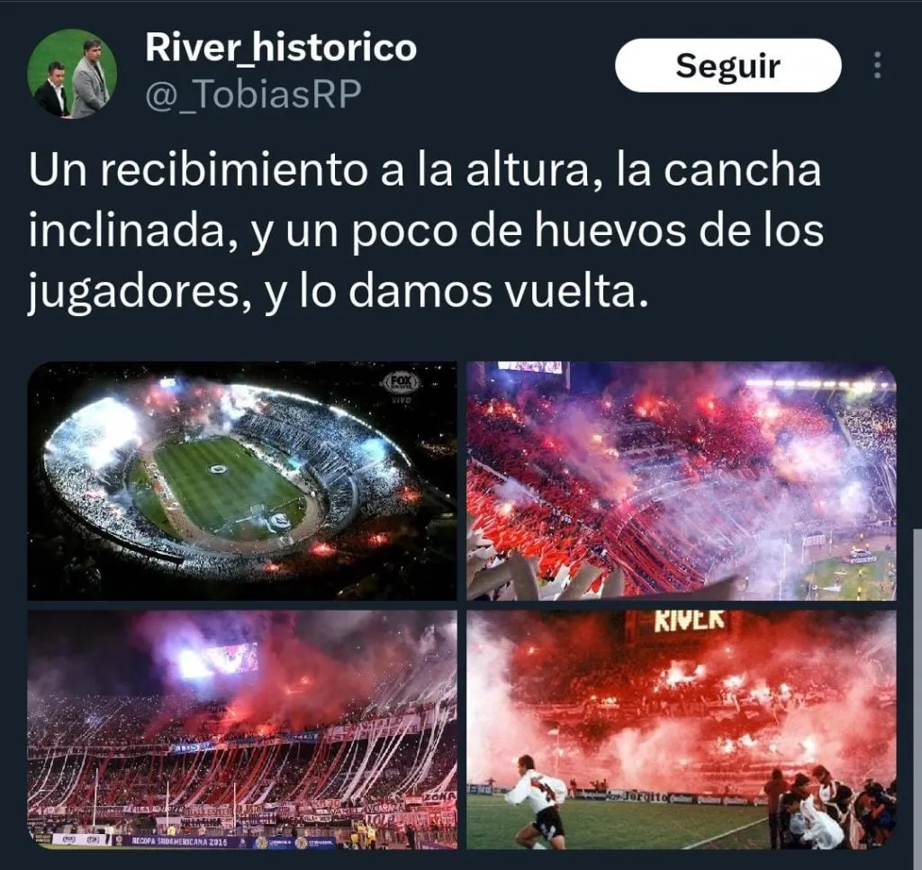This screenshot has width=922, height=870.
Task: Open the three-dot more options menu
Action: [877, 65]
